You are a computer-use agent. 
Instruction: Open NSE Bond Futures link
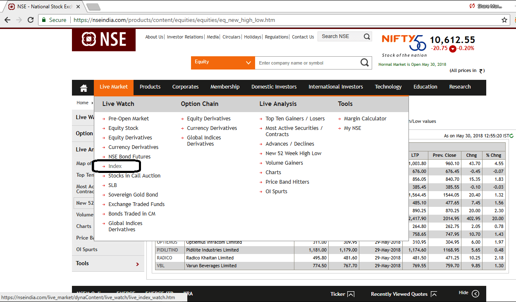pos(129,157)
